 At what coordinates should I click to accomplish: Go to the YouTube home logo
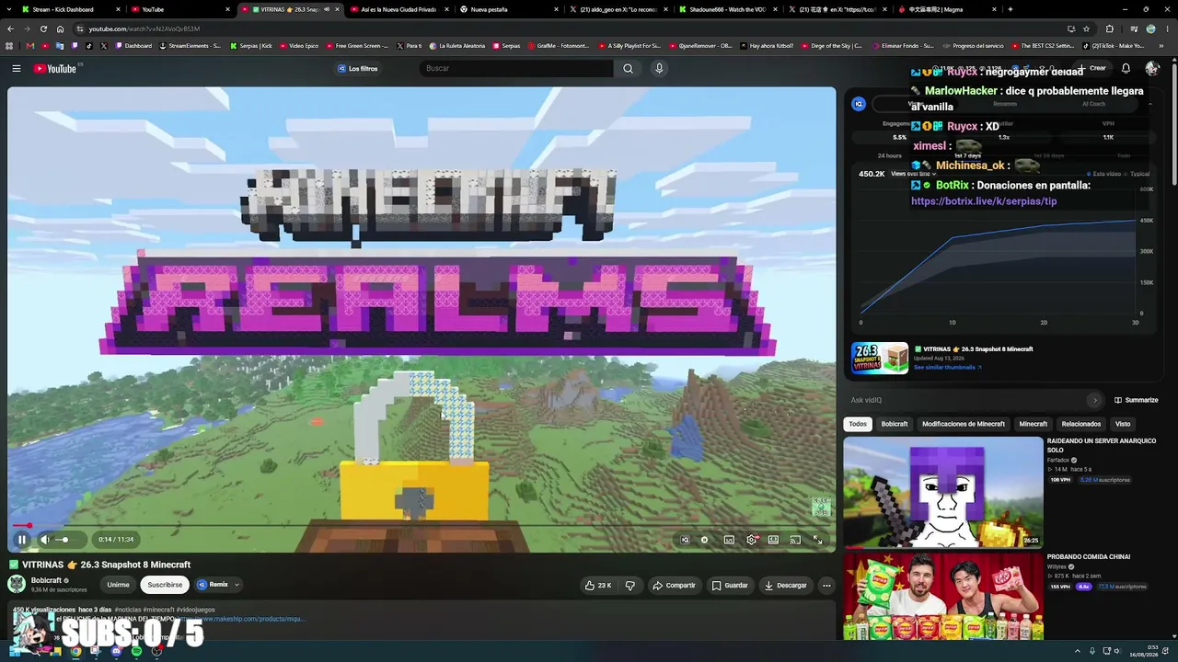55,68
